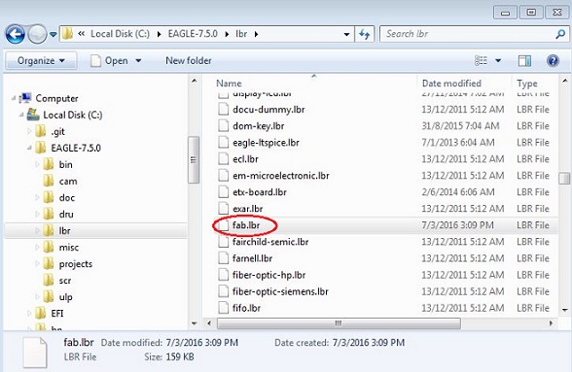This screenshot has height=372, width=572.
Task: Sort by the Name column header
Action: tap(229, 84)
